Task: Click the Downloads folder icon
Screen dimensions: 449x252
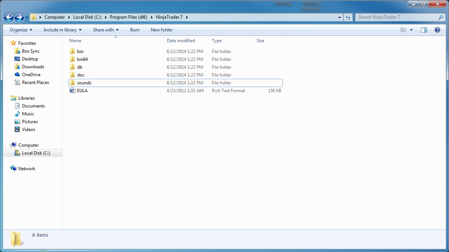Action: (x=17, y=67)
